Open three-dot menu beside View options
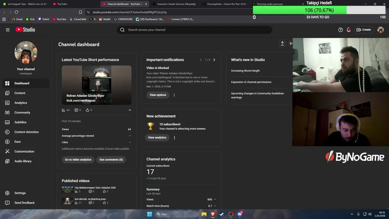Image resolution: width=389 pixels, height=219 pixels. pyautogui.click(x=174, y=95)
